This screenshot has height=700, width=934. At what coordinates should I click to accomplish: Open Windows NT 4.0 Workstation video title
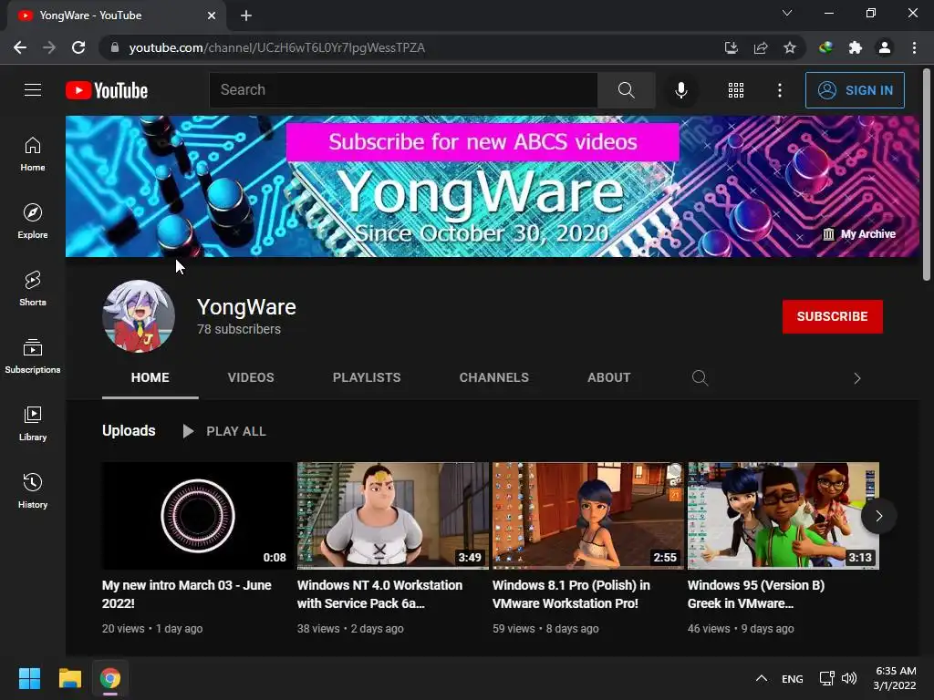point(379,594)
